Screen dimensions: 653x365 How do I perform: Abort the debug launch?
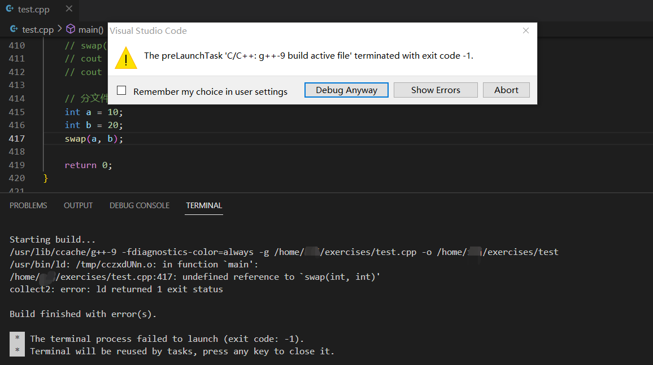[506, 89]
